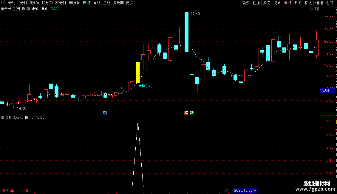
Task: Switch to 分时 intraday view
Action: click(x=12, y=3)
